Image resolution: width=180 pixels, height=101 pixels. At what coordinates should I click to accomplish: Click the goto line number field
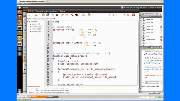click(121, 15)
